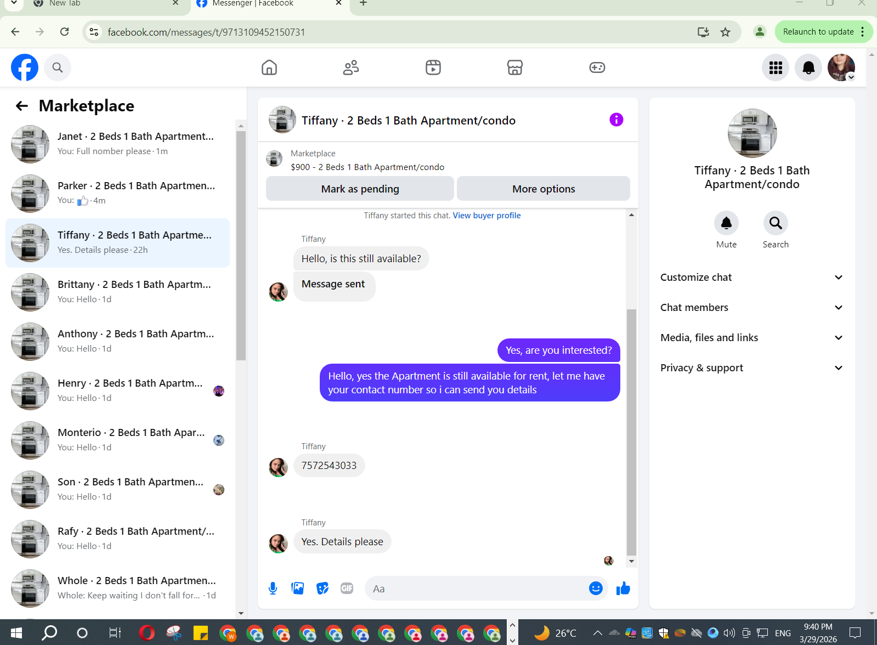The height and width of the screenshot is (645, 877).
Task: Open Monterio conversation
Action: [x=117, y=440]
